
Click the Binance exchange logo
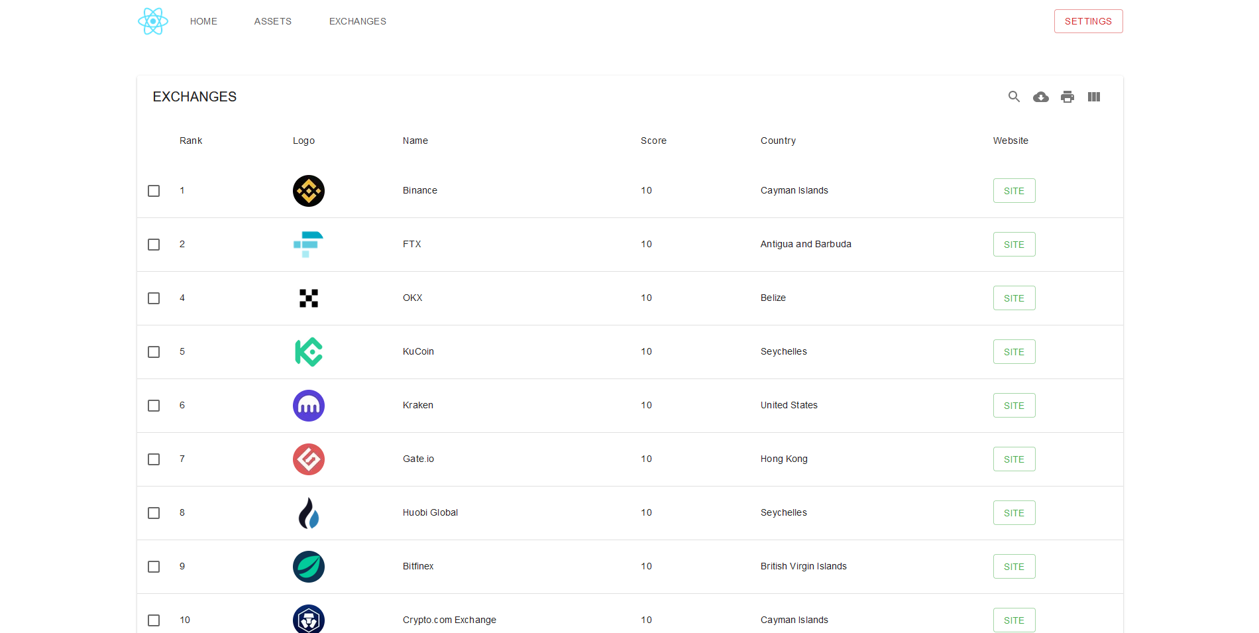(308, 191)
